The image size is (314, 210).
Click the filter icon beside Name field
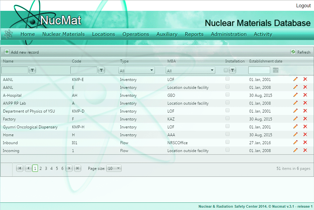33,70
